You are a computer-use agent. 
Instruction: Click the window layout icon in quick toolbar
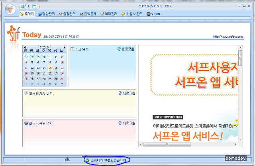tap(34, 7)
